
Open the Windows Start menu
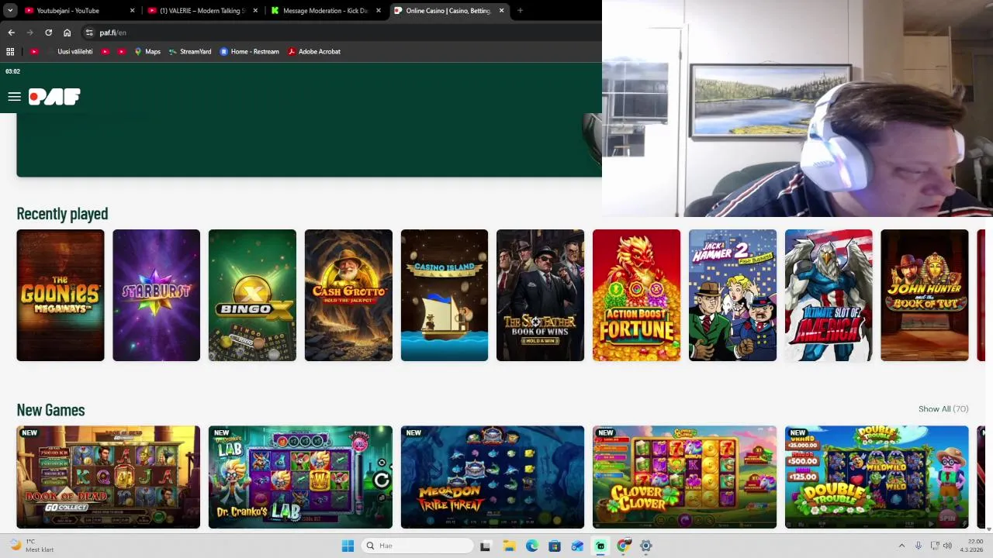(x=348, y=546)
